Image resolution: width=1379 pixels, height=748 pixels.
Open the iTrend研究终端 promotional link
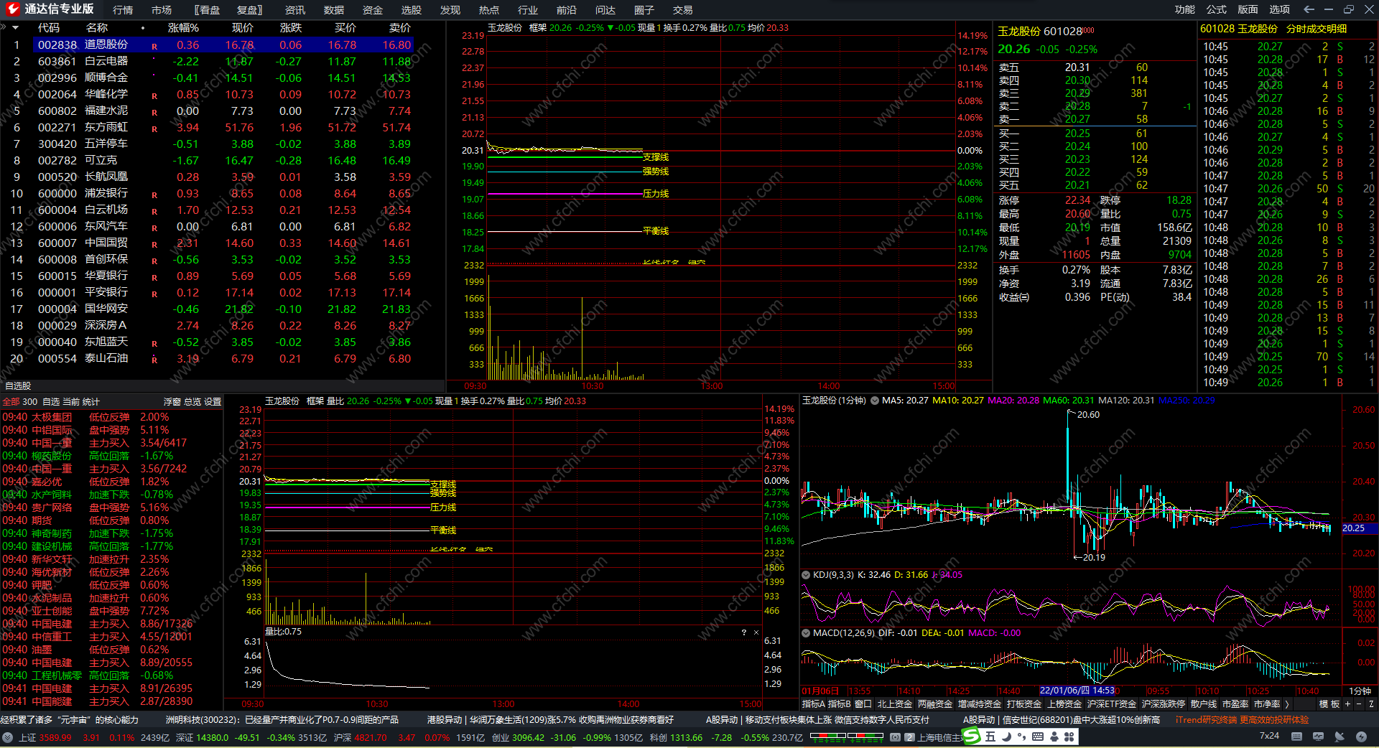(1242, 720)
